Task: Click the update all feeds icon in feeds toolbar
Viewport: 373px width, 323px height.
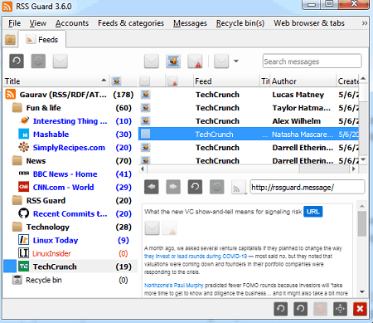Action: [17, 61]
